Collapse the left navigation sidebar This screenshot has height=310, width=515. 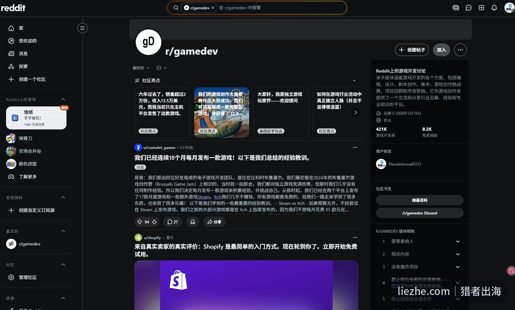pyautogui.click(x=82, y=28)
